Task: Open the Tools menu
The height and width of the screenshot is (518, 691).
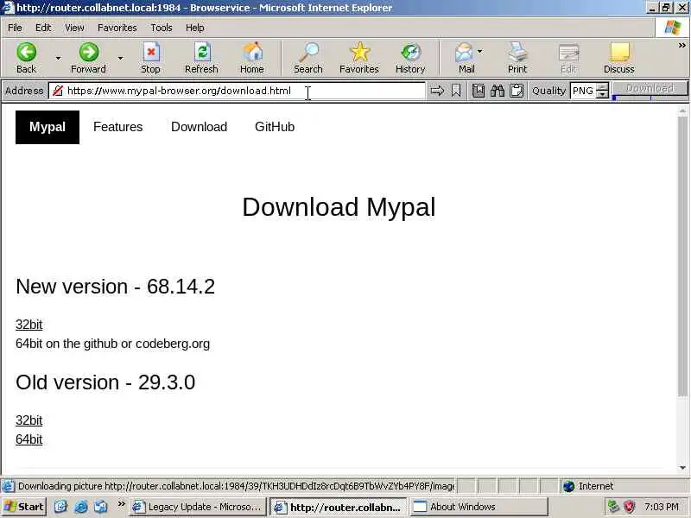Action: (x=162, y=28)
